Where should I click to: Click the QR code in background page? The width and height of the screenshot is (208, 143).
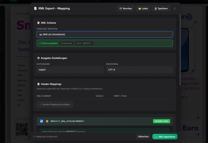(x=22, y=129)
